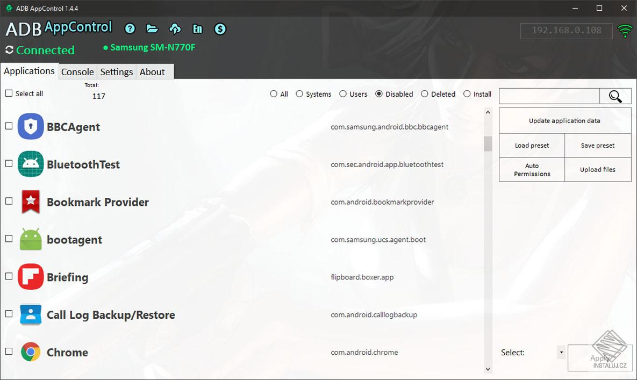The height and width of the screenshot is (380, 637).
Task: Check the BBCAgent row checkbox
Action: pos(9,126)
